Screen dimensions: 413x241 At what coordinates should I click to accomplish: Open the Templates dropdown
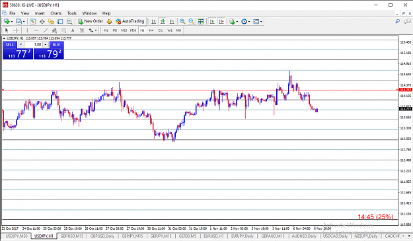coord(258,22)
